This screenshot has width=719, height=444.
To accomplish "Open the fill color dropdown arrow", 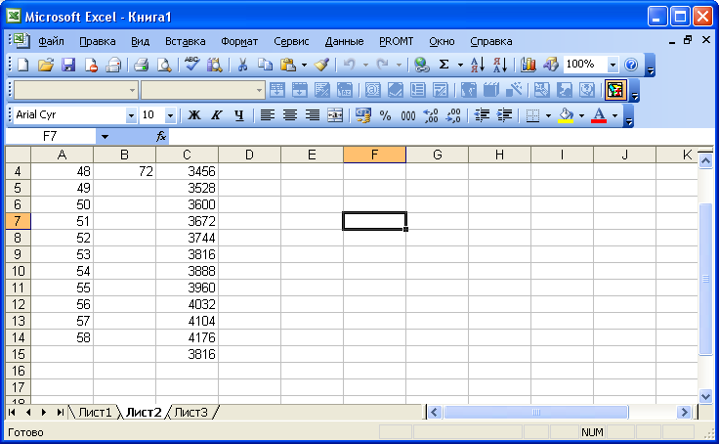I will pos(581,115).
